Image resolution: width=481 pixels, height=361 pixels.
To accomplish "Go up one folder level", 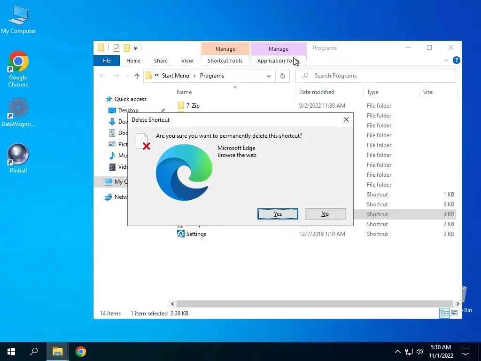I will tap(137, 76).
